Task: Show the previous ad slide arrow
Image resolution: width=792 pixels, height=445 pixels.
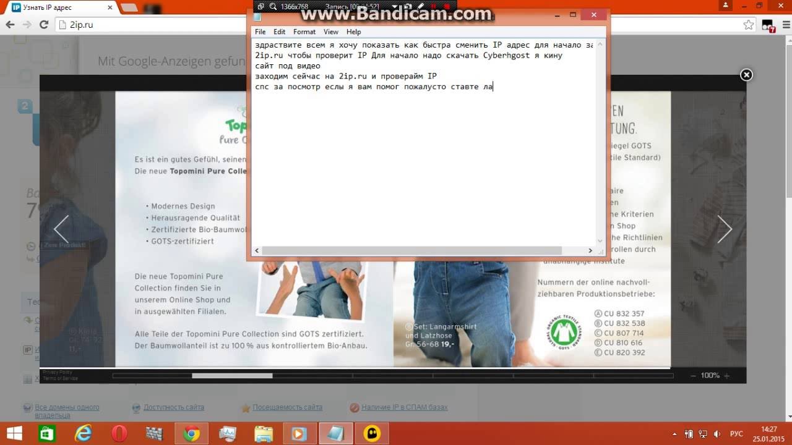Action: click(x=61, y=229)
